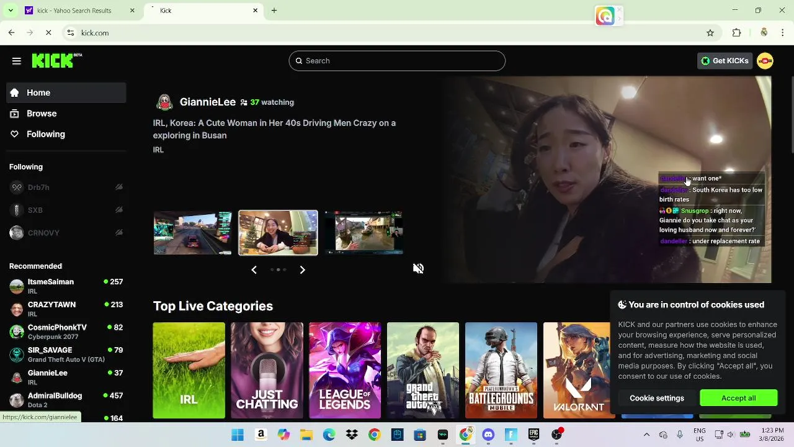Click into the Search field

coord(397,61)
